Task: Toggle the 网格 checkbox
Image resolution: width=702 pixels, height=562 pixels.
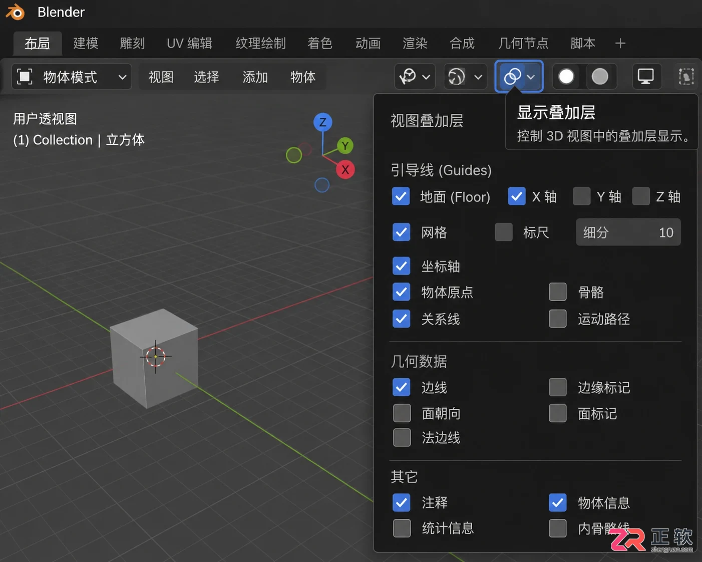Action: (401, 232)
